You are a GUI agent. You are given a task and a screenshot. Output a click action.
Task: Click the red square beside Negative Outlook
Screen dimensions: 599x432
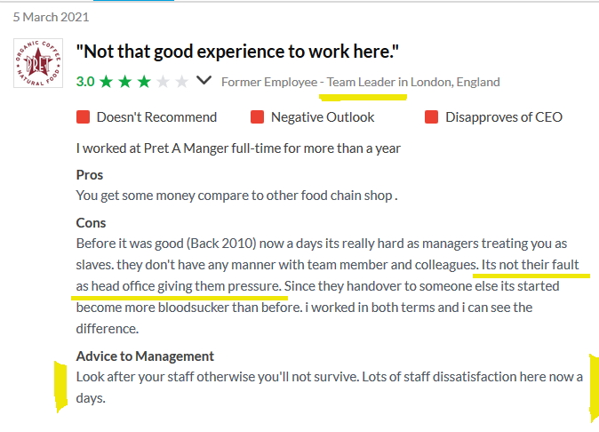click(258, 117)
